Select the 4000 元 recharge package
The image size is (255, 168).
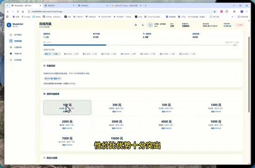[166, 124]
